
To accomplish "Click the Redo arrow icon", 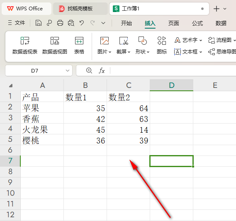I will 92,23.
